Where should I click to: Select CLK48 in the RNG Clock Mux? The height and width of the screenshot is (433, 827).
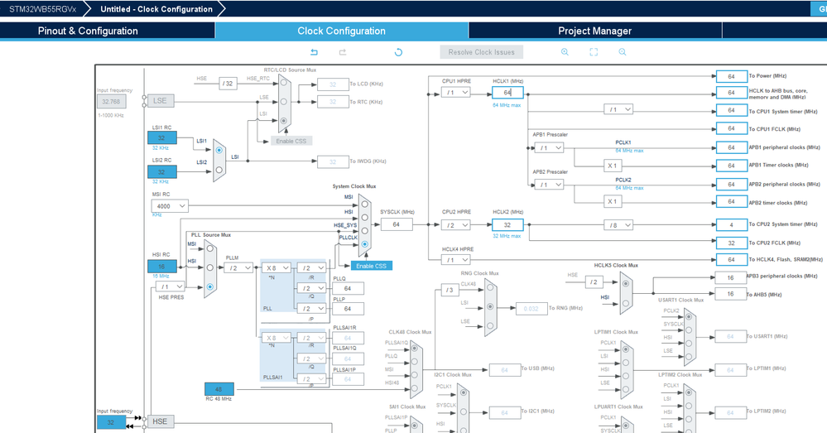pyautogui.click(x=491, y=287)
